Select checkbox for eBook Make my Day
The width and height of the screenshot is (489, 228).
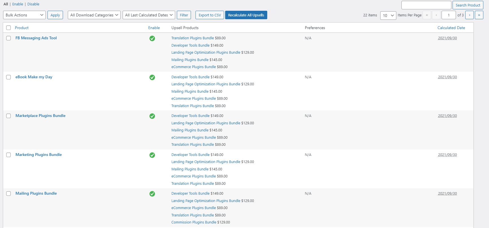point(8,77)
